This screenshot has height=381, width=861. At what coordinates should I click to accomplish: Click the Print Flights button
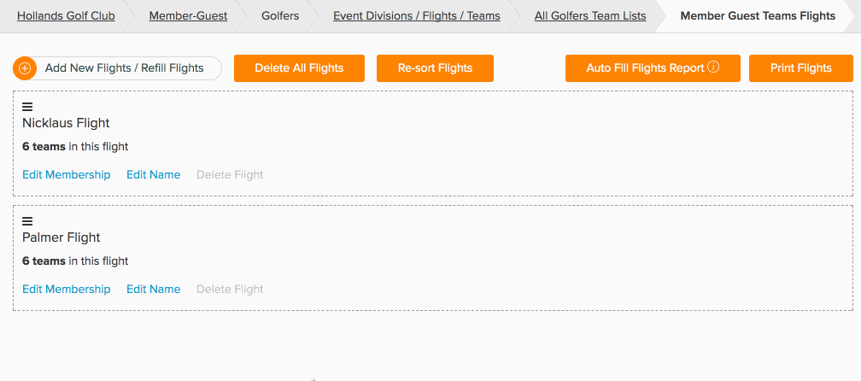[x=801, y=68]
